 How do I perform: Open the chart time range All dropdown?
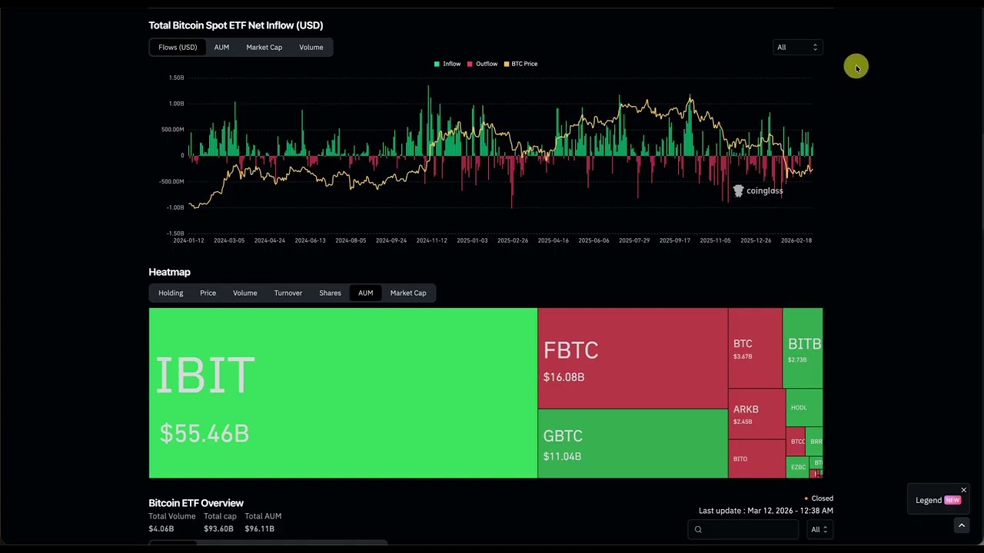coord(797,48)
